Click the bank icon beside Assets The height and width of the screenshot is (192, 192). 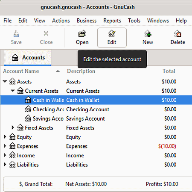[12, 81]
